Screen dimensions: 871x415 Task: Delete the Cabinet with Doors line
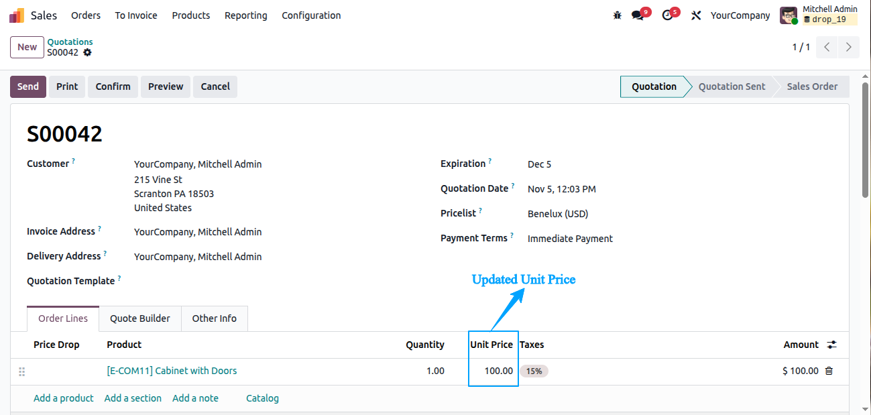point(829,371)
